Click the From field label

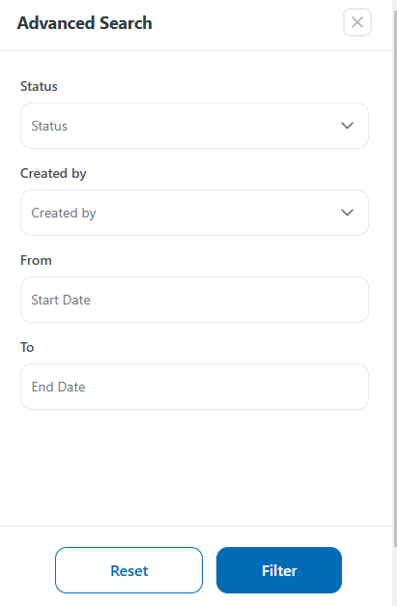coord(36,260)
